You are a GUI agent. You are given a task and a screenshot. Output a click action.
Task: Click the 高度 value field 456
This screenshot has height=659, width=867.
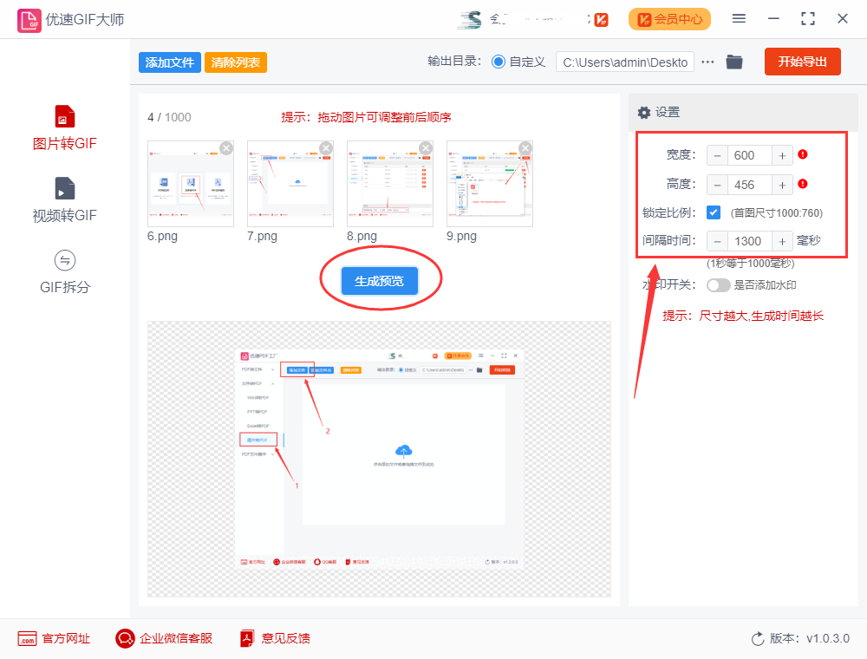pos(749,185)
